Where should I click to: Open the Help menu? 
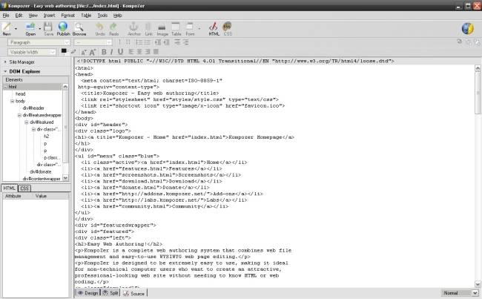pos(117,15)
